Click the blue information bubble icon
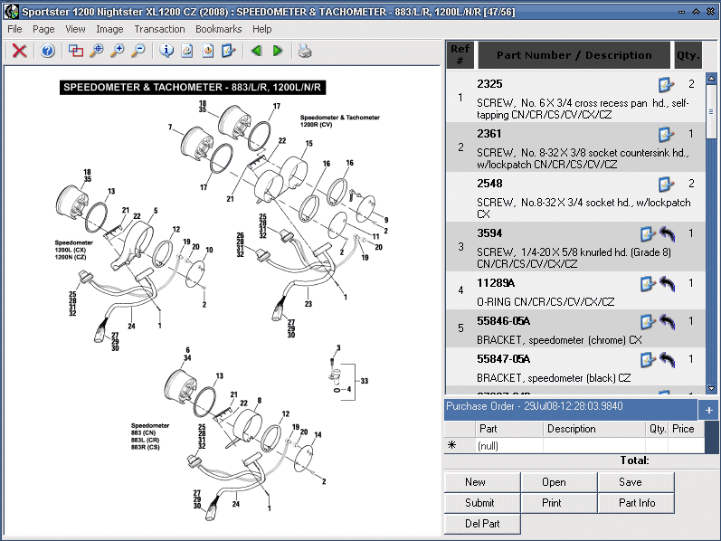This screenshot has width=721, height=541. click(166, 51)
